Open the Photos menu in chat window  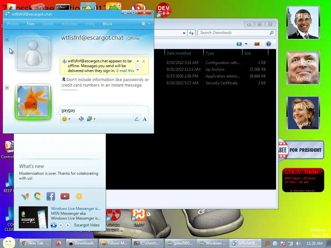[13, 24]
